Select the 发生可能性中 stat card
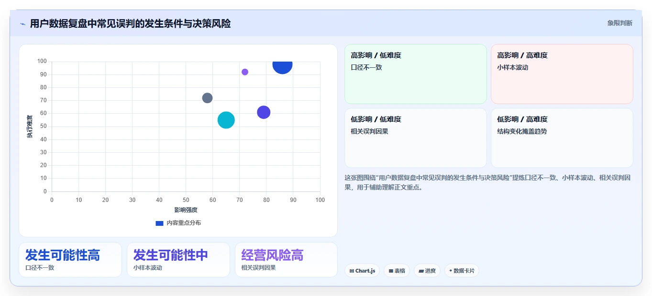The image size is (652, 296). pos(178,260)
